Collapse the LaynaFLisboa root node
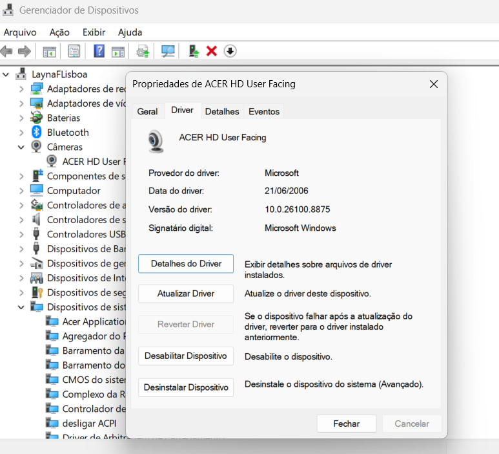This screenshot has width=499, height=454. pyautogui.click(x=6, y=74)
